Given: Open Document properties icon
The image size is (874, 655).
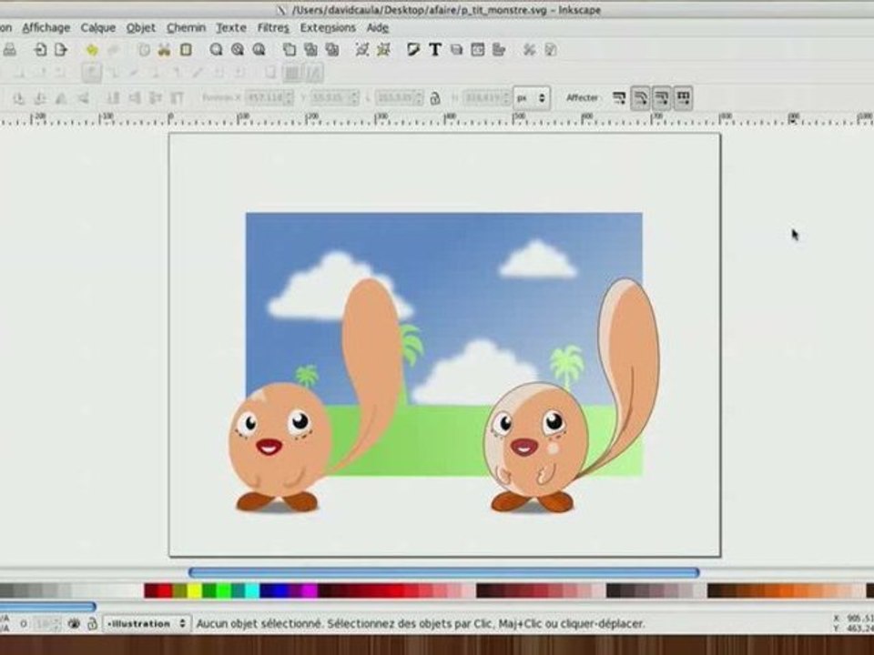Looking at the screenshot, I should (551, 50).
